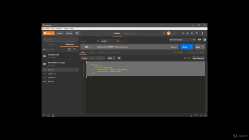Open the console icon in status bar

point(53,115)
